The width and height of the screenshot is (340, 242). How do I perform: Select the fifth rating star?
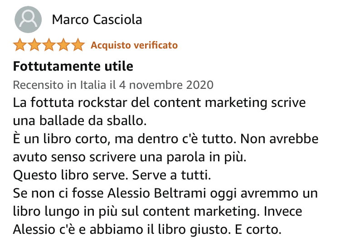click(x=78, y=45)
